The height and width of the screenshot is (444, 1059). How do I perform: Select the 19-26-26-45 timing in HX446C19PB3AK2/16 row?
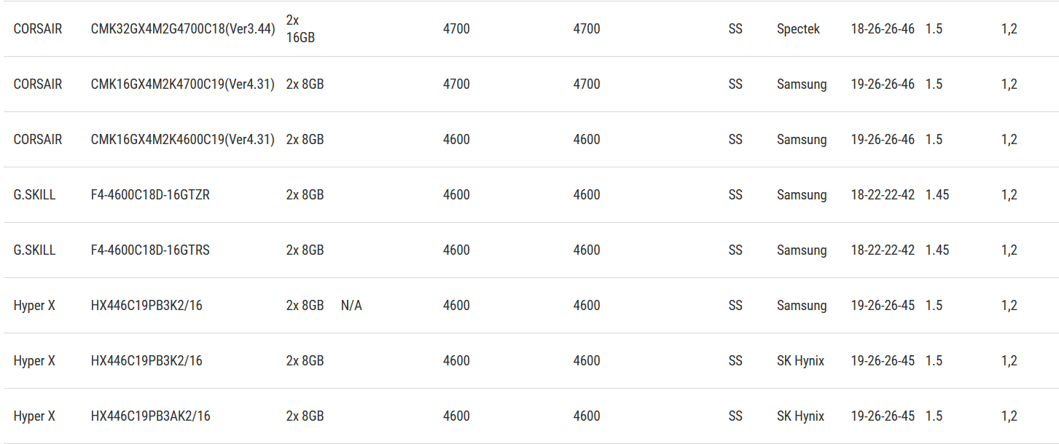tap(882, 416)
